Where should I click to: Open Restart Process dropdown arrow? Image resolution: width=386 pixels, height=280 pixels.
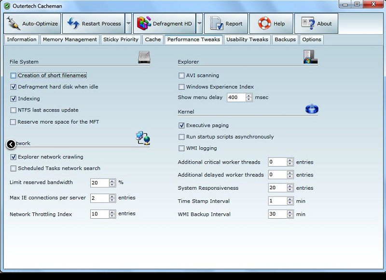[128, 24]
